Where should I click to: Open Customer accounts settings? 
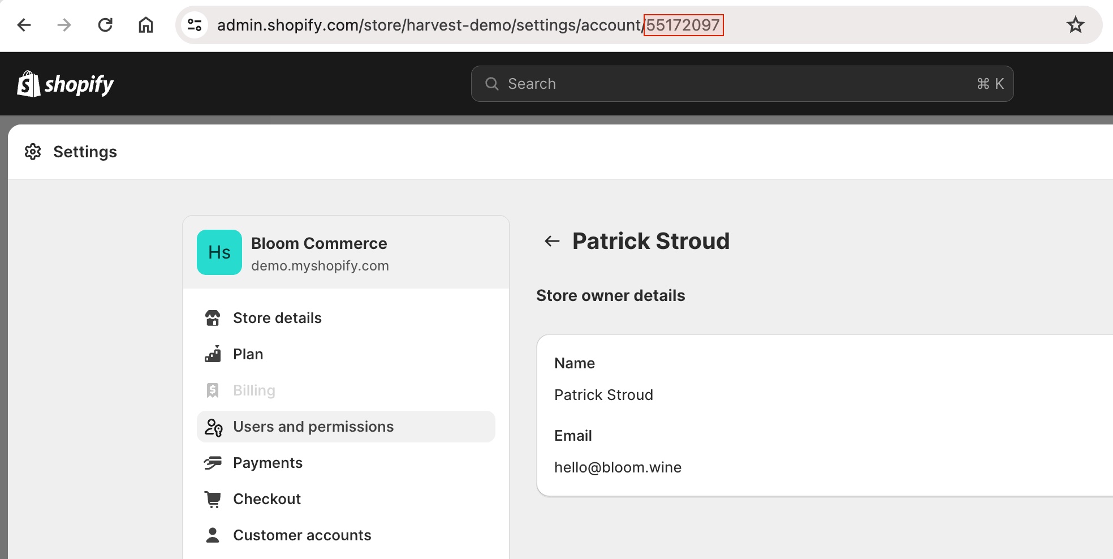click(302, 535)
